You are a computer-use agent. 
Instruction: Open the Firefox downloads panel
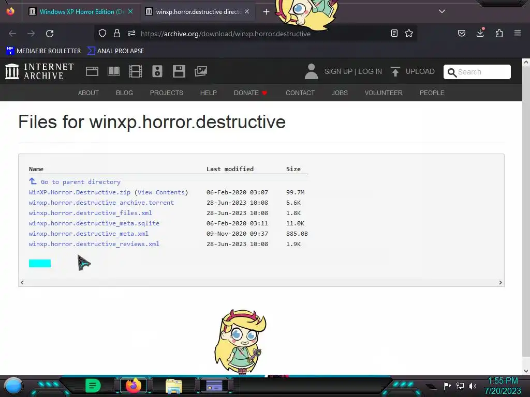480,33
